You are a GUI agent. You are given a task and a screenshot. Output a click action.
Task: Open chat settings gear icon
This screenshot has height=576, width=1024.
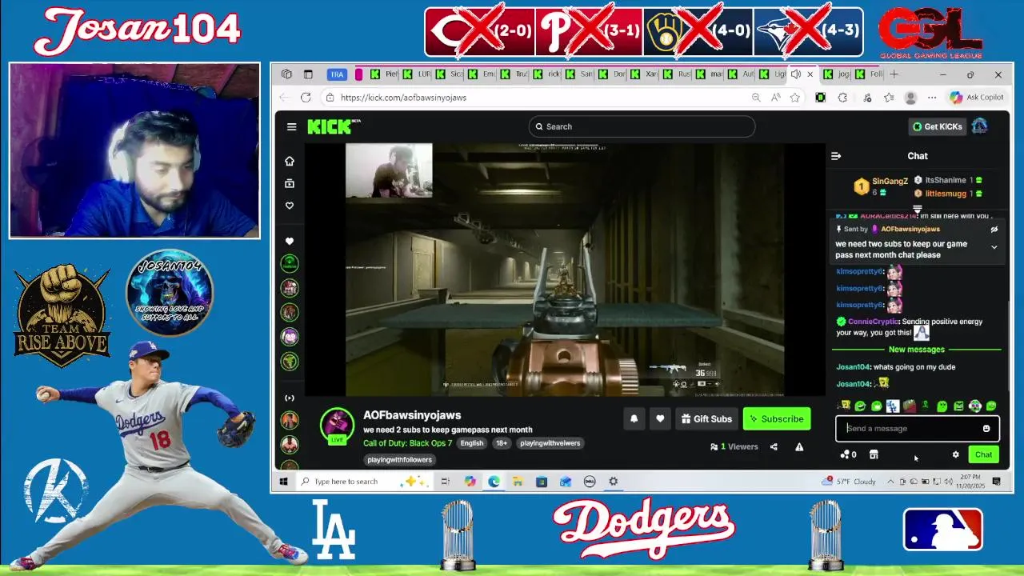click(x=955, y=454)
